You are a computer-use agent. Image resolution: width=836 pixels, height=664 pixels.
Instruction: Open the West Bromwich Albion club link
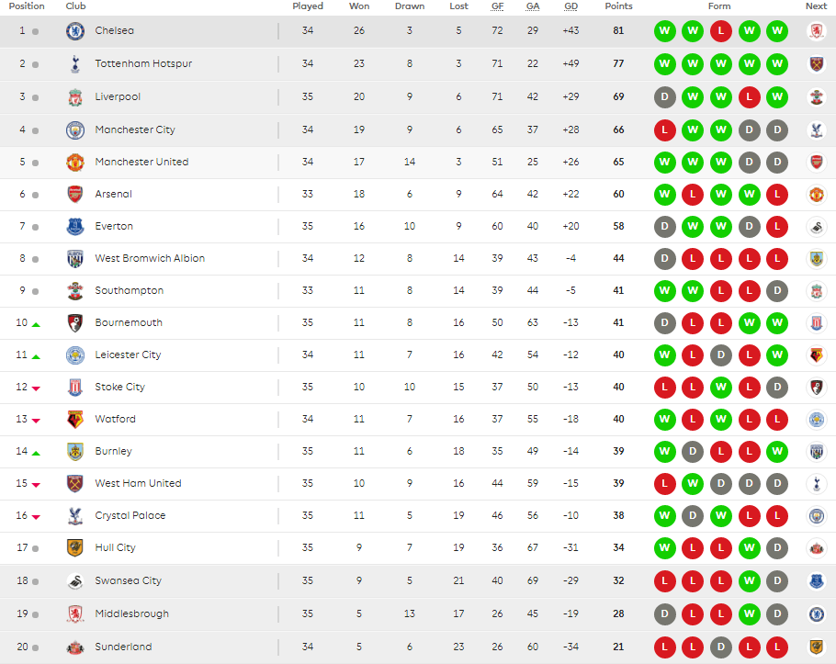tap(150, 258)
